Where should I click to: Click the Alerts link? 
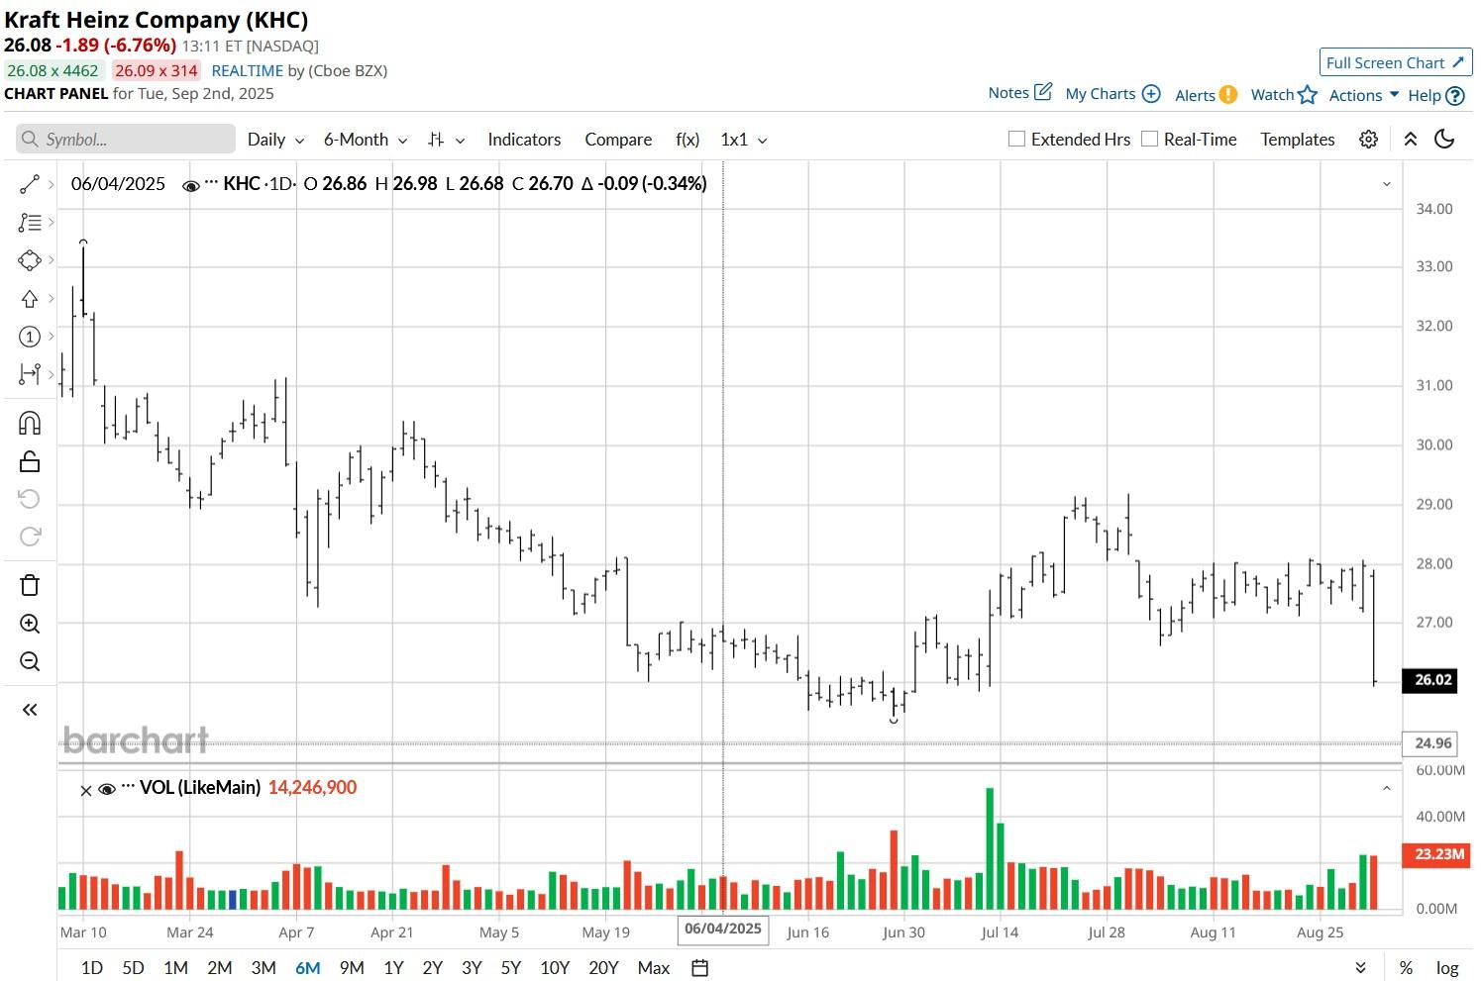coord(1206,95)
